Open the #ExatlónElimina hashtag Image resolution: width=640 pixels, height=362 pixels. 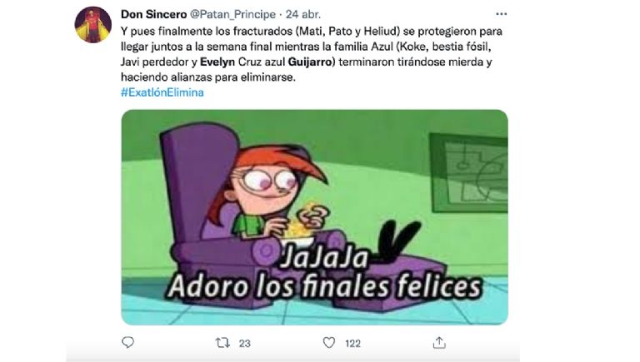tap(162, 92)
